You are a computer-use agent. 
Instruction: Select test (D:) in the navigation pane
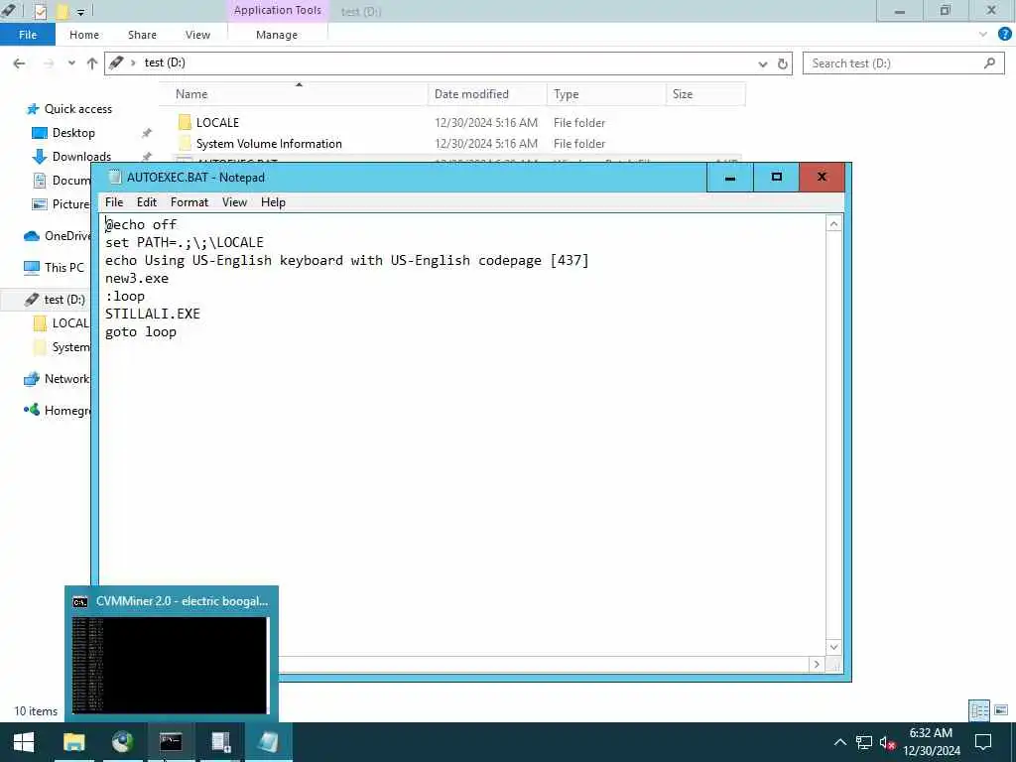point(64,300)
